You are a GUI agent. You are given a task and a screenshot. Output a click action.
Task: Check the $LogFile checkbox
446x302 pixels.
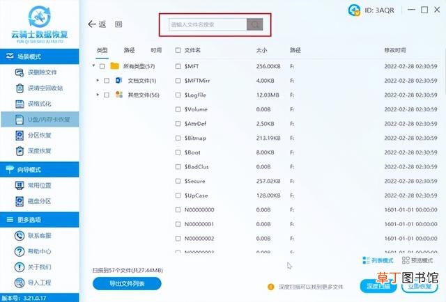[x=178, y=95]
